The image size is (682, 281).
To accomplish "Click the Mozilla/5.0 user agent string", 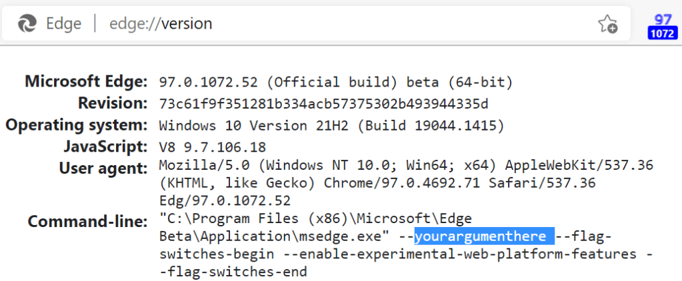I will pos(405,182).
